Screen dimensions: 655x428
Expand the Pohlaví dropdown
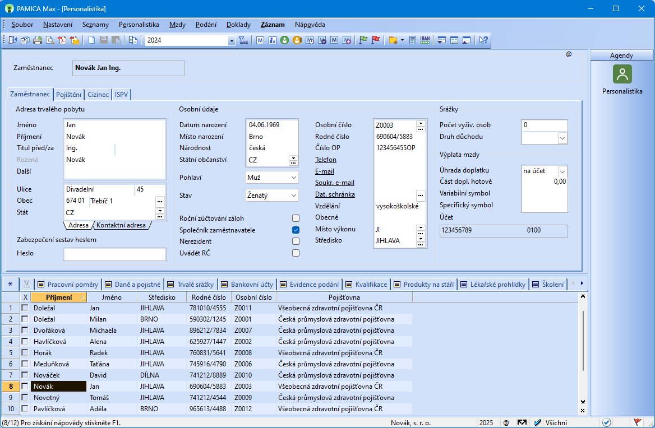pos(294,178)
